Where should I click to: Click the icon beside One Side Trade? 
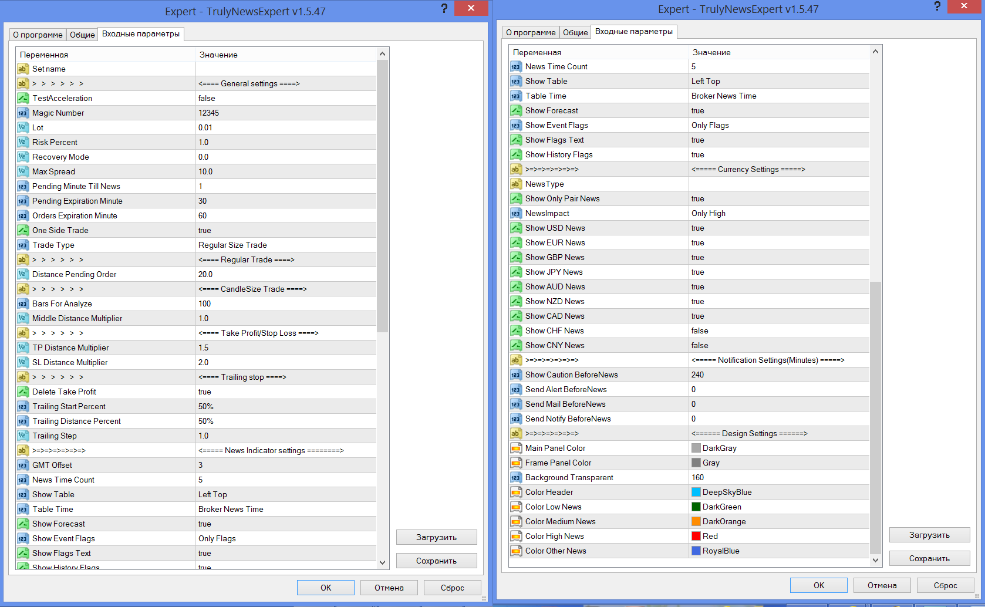[22, 230]
